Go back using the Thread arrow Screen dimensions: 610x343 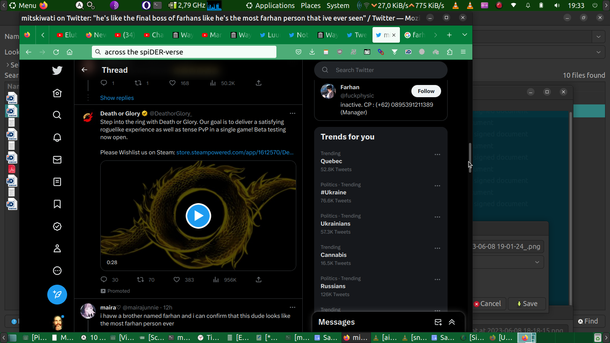point(84,70)
